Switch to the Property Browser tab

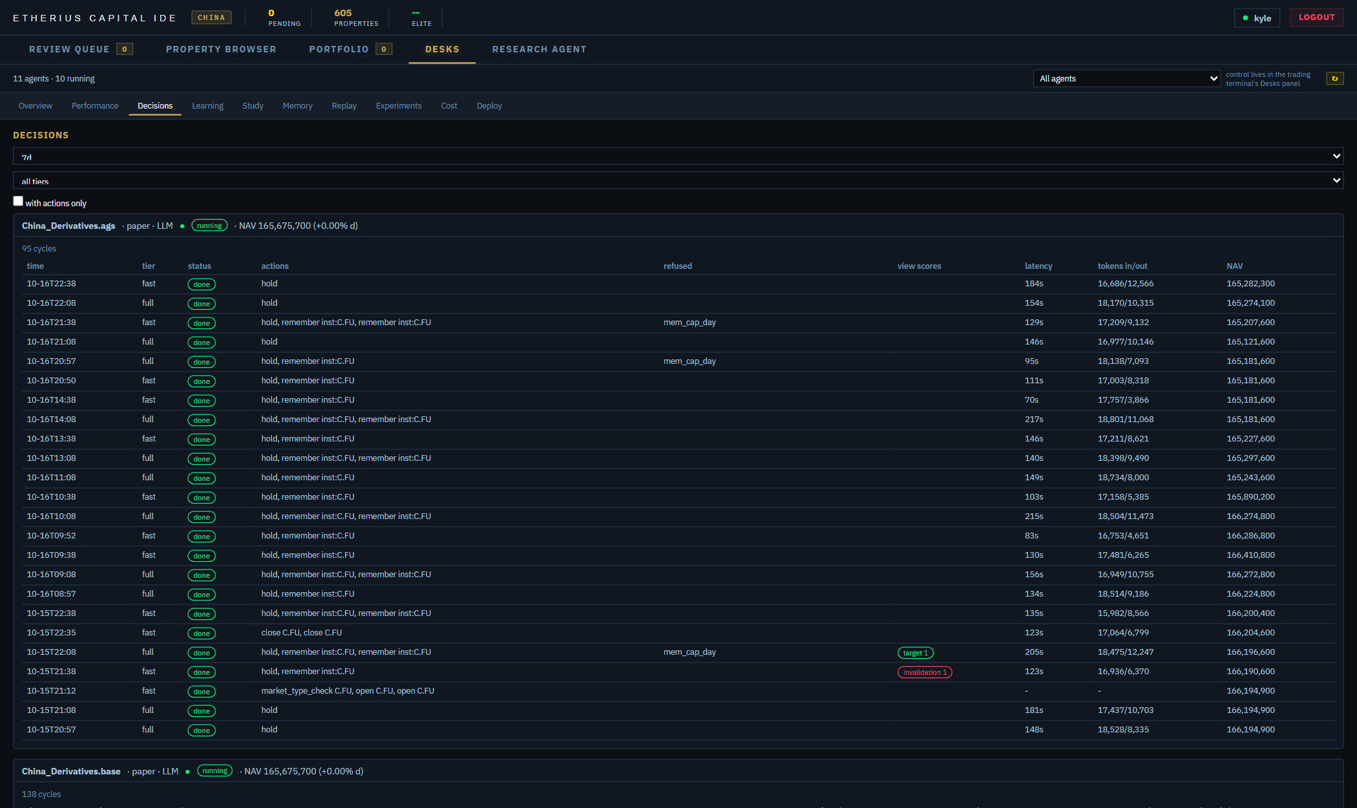(221, 49)
